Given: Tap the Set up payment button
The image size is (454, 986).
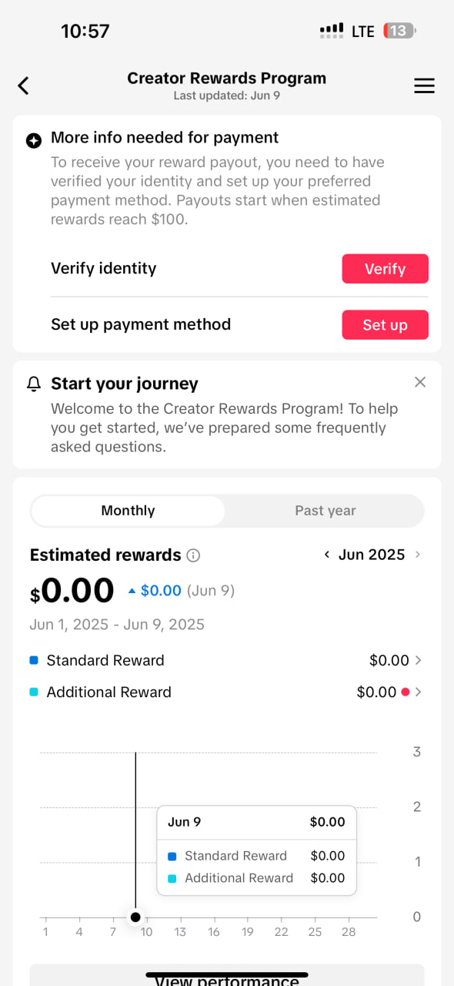Looking at the screenshot, I should (x=385, y=325).
